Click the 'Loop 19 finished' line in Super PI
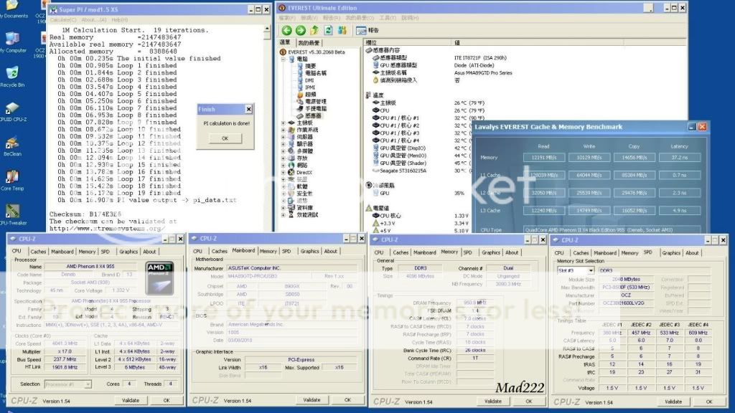This screenshot has height=413, width=735. tap(149, 193)
